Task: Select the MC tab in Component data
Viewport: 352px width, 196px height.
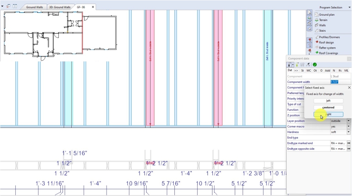Action: tap(308, 70)
